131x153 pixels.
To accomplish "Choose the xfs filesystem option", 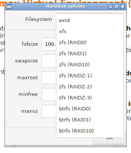I will [x=90, y=31].
